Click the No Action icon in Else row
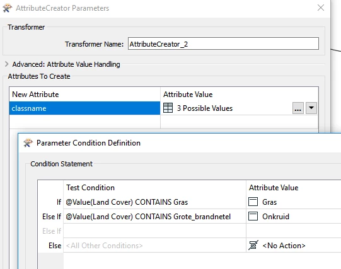The image size is (341, 269). (x=253, y=245)
